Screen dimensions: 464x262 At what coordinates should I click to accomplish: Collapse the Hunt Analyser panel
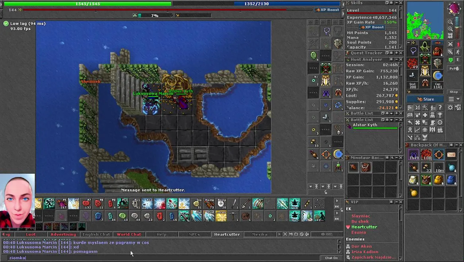(396, 59)
